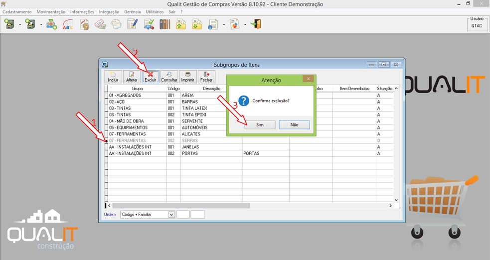This screenshot has width=490, height=260.
Task: Select the ALICATES cell
Action: coord(211,134)
